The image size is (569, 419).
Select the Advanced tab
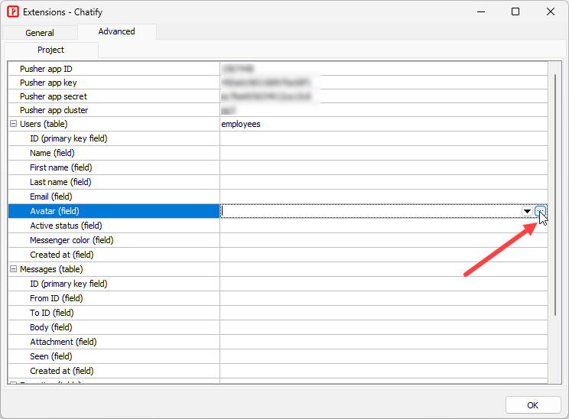[x=116, y=31]
